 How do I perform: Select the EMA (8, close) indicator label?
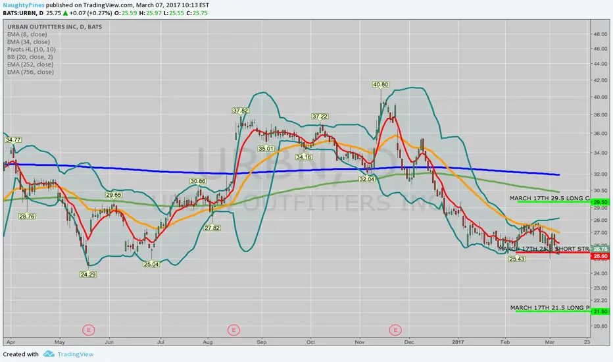click(x=27, y=34)
